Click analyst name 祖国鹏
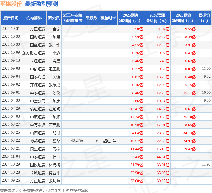The width and height of the screenshot is (212, 193). click(54, 69)
